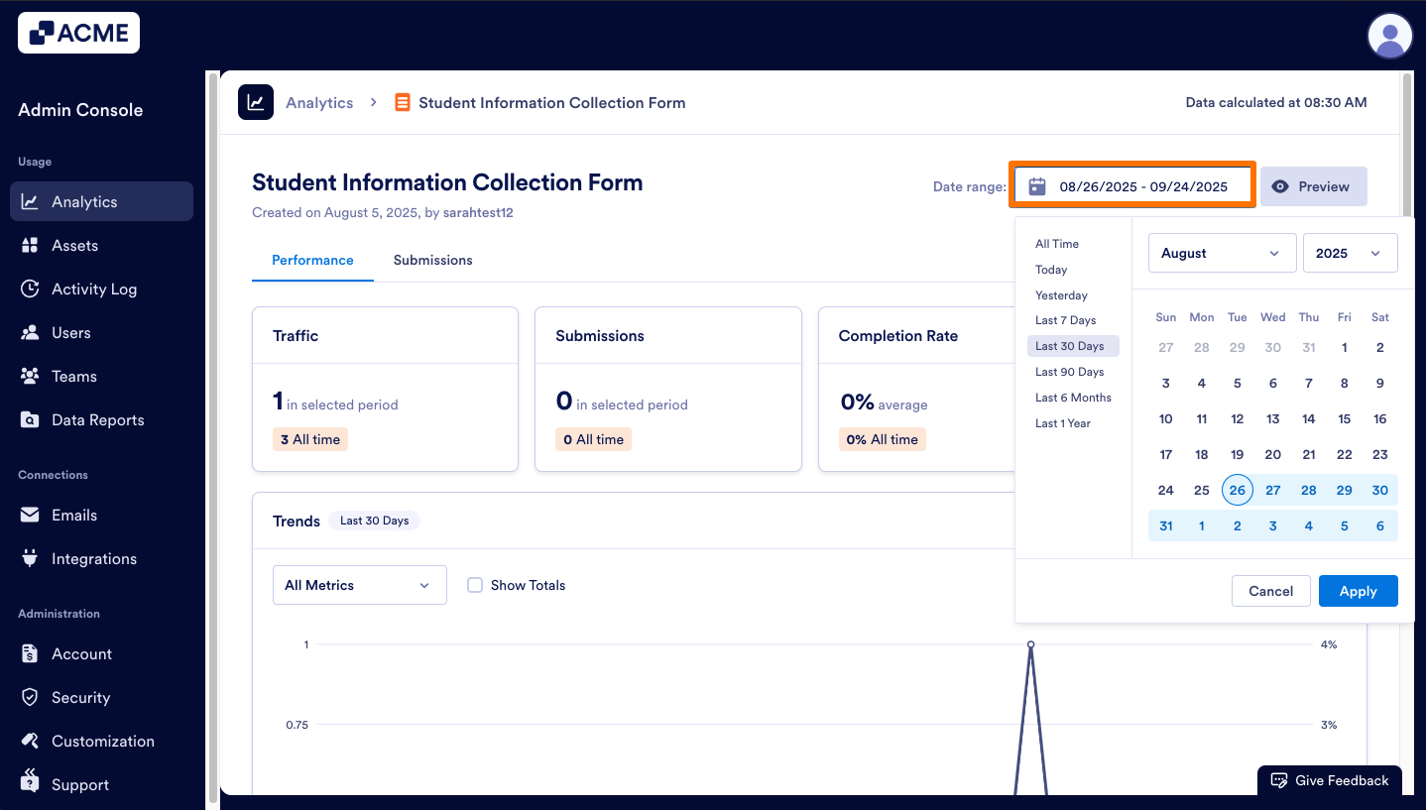The image size is (1426, 810).
Task: Open the Analytics breadcrumb link
Action: click(319, 102)
